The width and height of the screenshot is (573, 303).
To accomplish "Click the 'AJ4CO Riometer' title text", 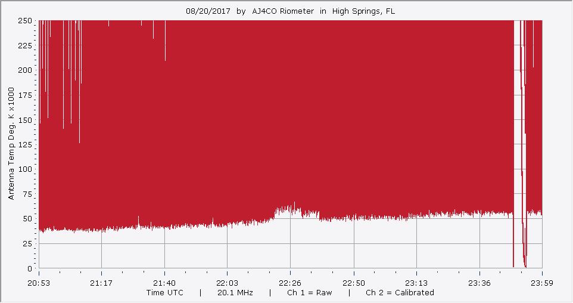I will click(x=283, y=11).
